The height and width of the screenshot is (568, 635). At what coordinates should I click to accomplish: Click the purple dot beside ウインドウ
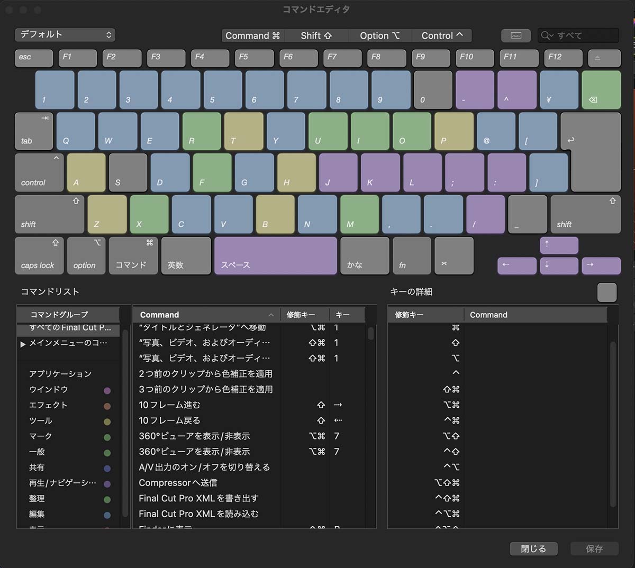coord(107,391)
